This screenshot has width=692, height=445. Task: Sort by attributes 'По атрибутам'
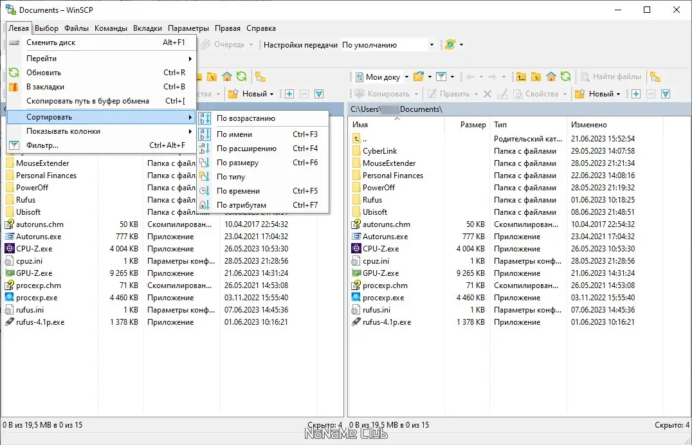point(264,205)
